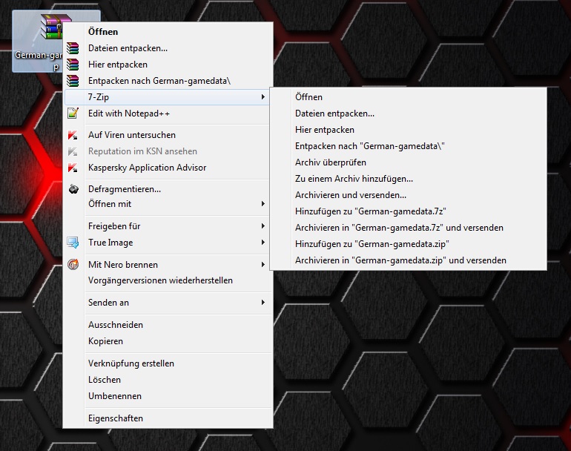This screenshot has width=571, height=451.
Task: Choose Defragmentieren... entry
Action: click(x=168, y=189)
